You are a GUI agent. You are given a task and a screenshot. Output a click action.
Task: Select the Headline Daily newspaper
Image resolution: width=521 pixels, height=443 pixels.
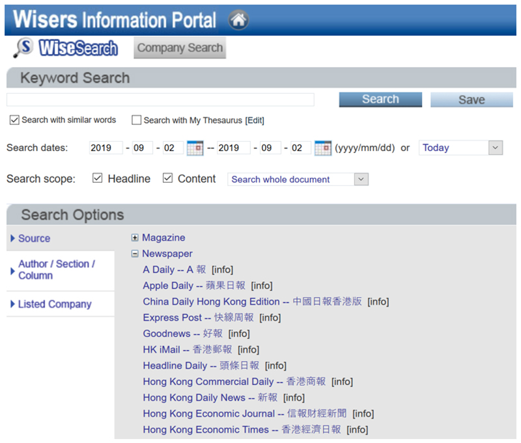(201, 366)
